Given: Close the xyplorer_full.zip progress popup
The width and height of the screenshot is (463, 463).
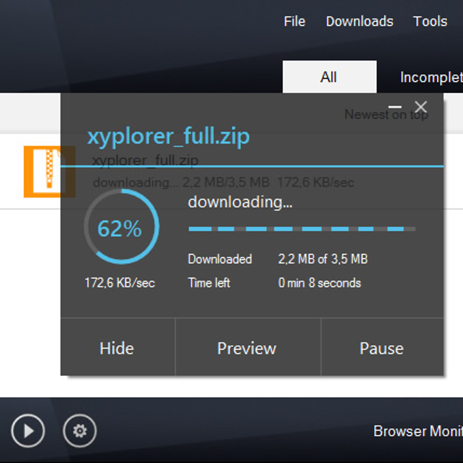Looking at the screenshot, I should tap(420, 107).
